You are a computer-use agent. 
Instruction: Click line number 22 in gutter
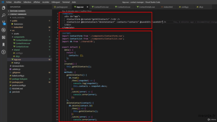(x=57, y=72)
